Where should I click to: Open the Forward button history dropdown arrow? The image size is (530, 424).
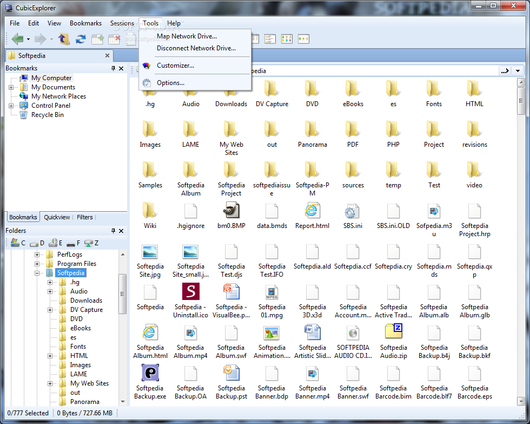(52, 39)
